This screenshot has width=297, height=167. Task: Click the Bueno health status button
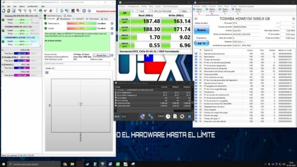(x=201, y=30)
